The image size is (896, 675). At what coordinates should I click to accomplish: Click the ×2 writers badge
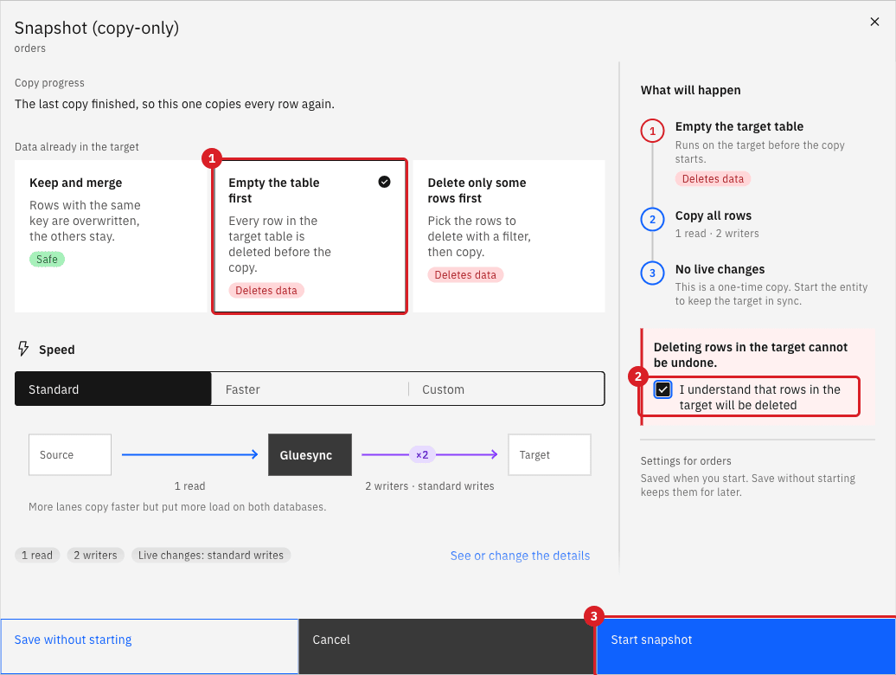(422, 455)
